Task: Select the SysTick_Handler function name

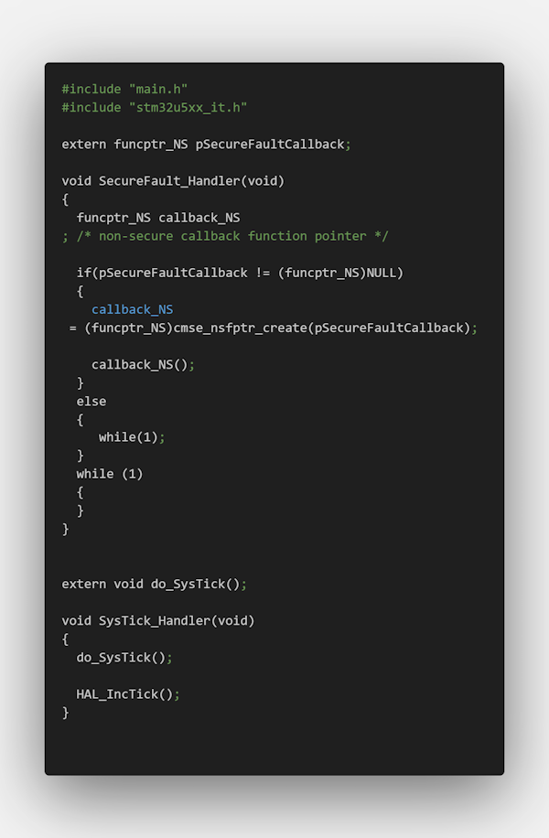Action: pos(154,620)
